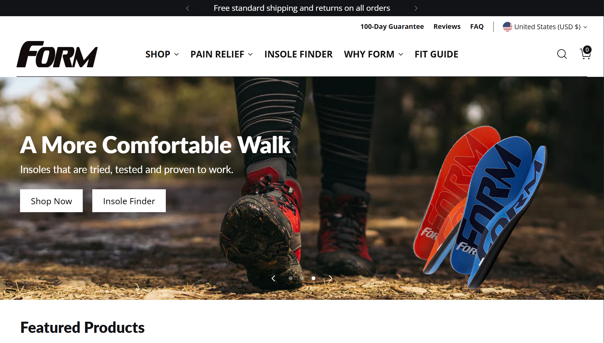Open the FIT GUIDE menu item
604x343 pixels.
click(x=436, y=54)
